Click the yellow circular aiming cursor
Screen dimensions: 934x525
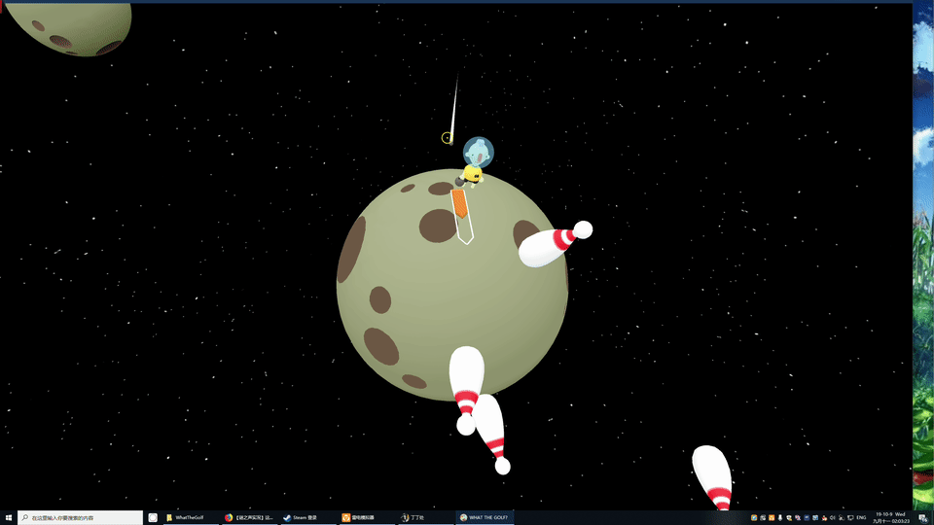pyautogui.click(x=447, y=137)
